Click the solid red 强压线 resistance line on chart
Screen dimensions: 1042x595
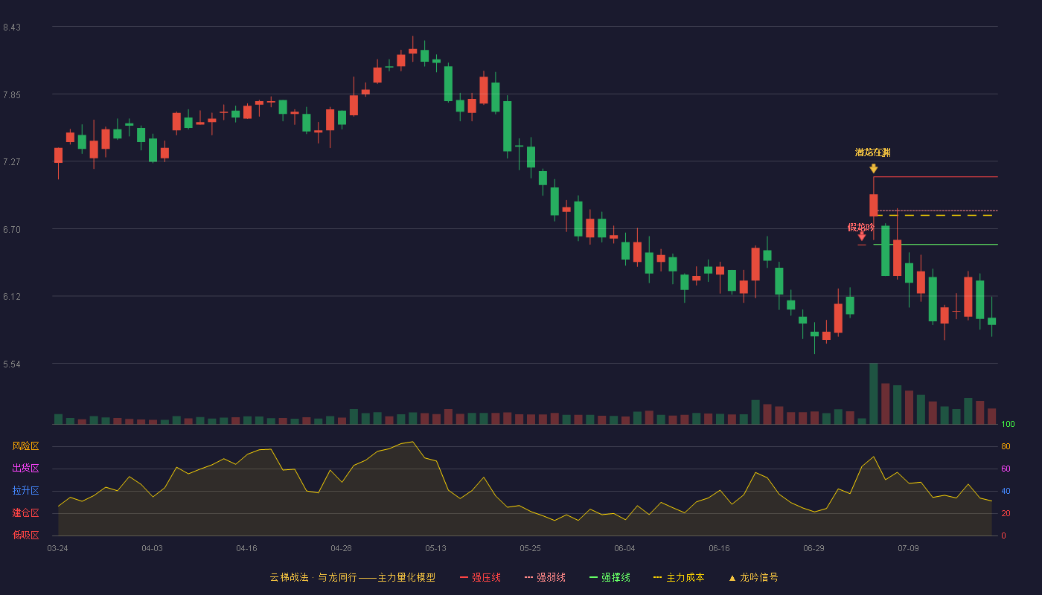point(935,177)
